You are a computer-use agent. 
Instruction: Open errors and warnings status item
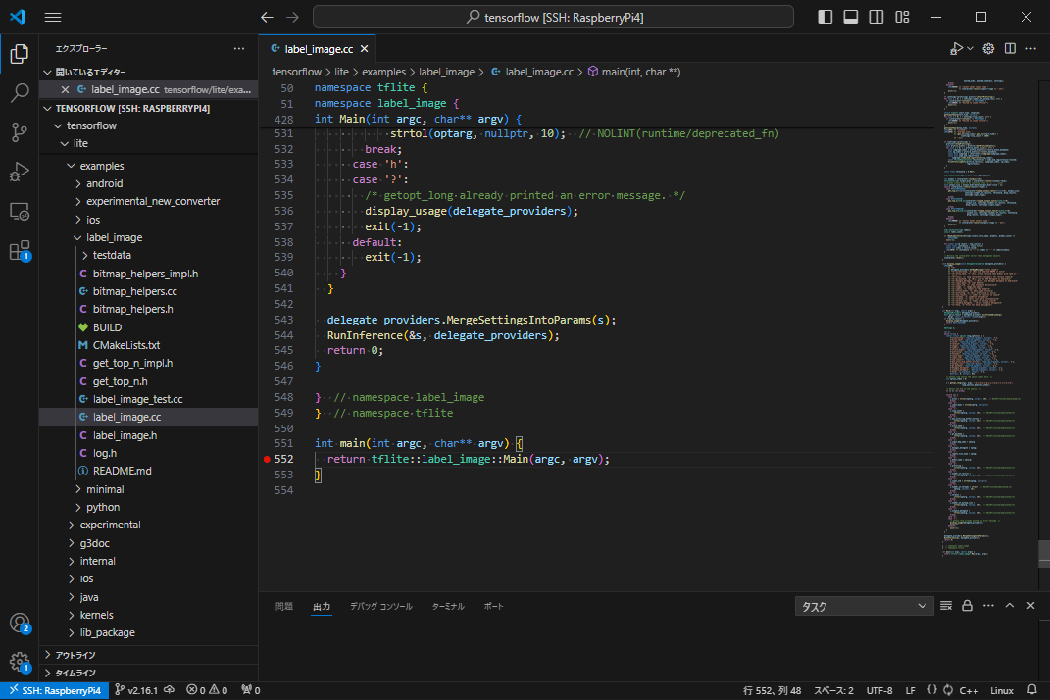(207, 690)
